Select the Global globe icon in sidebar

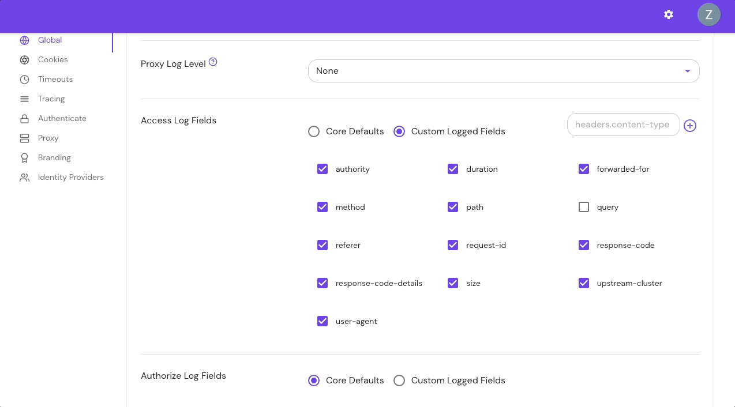tap(24, 40)
